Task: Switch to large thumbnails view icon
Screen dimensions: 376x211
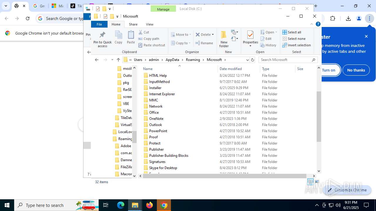Action: click(317, 182)
